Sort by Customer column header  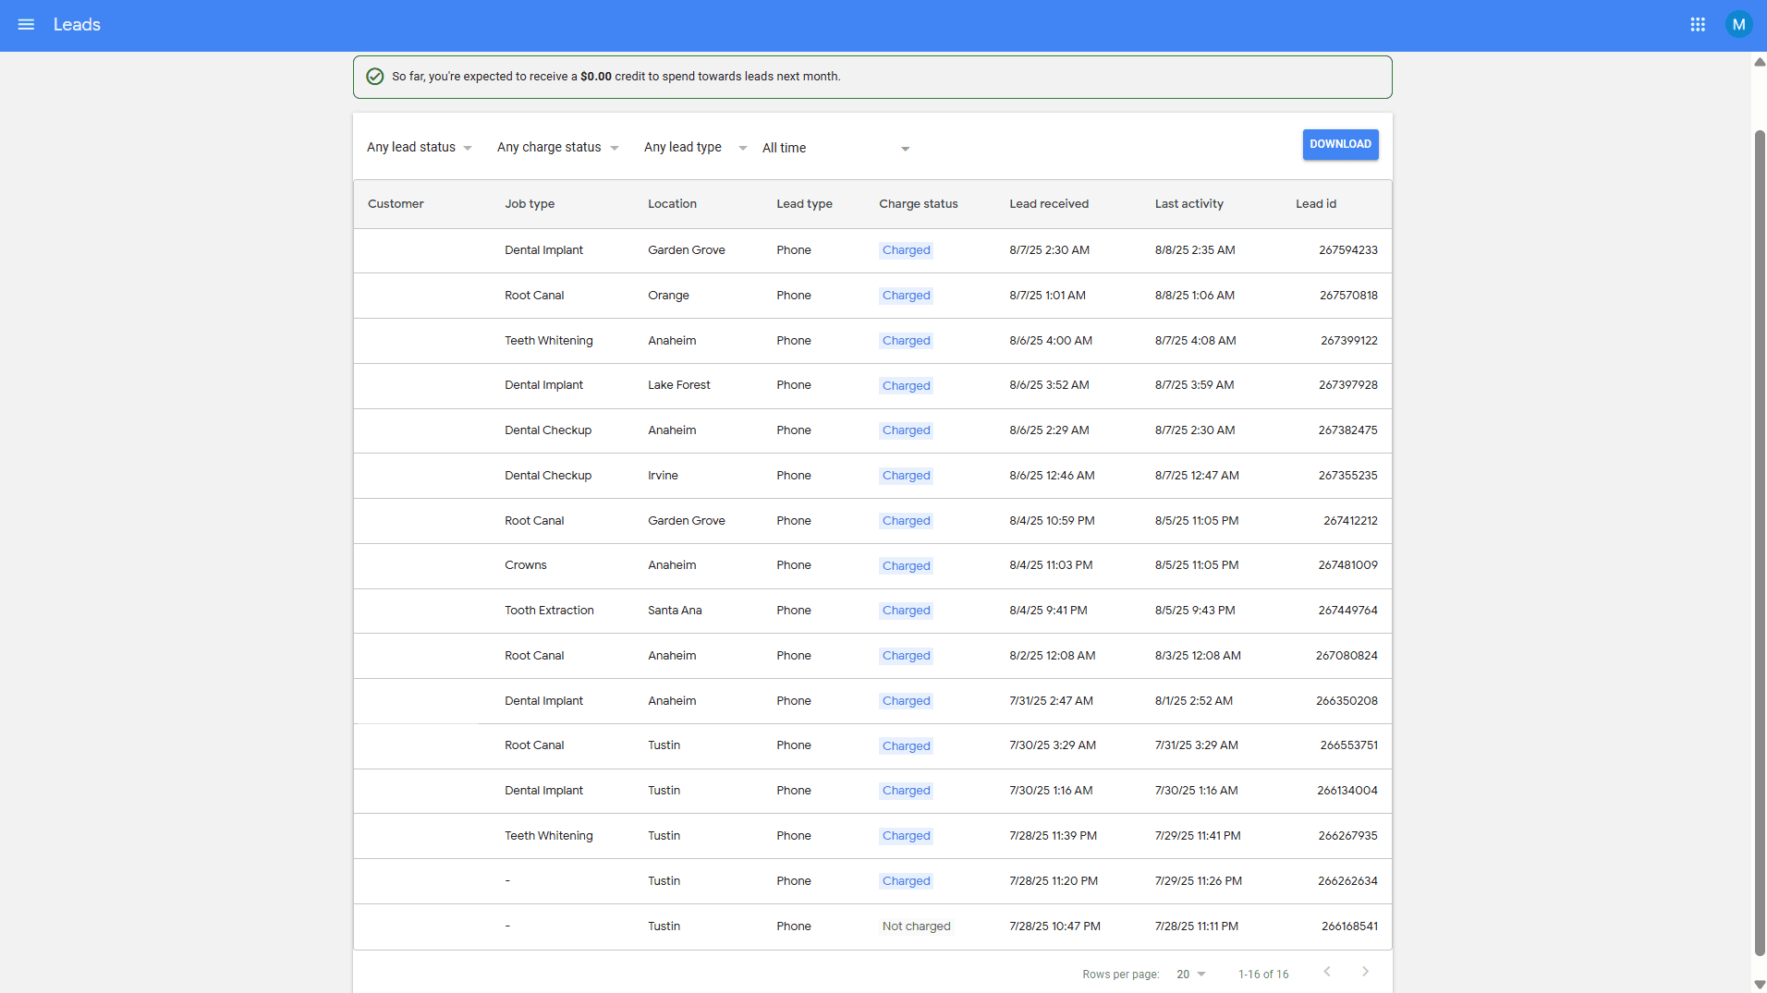tap(396, 204)
